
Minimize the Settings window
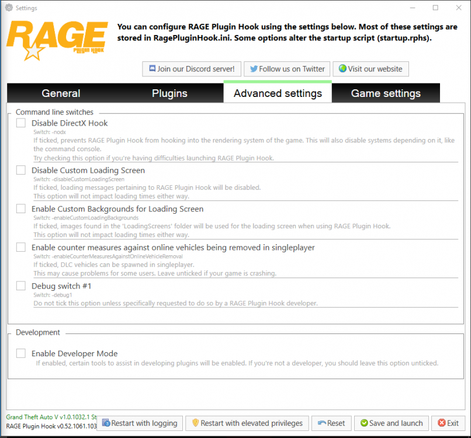(413, 8)
